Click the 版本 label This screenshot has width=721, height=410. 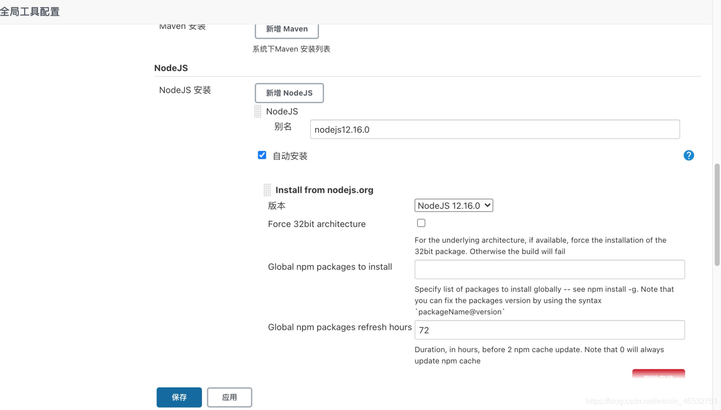click(276, 206)
